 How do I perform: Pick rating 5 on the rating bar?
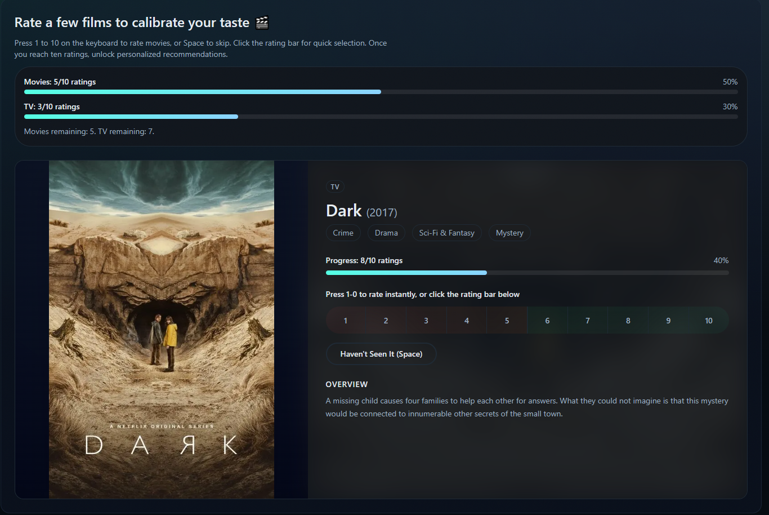(507, 321)
